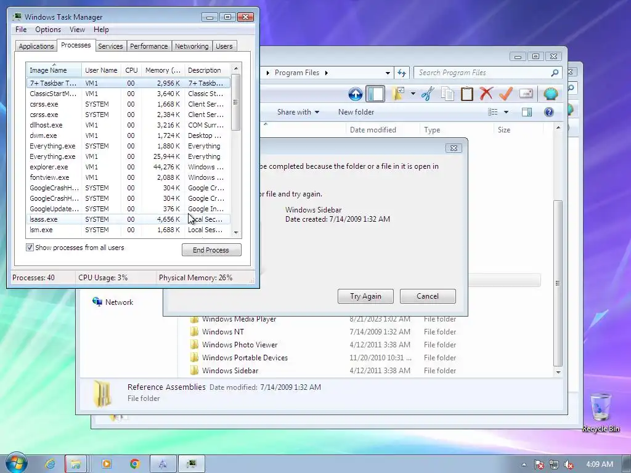The width and height of the screenshot is (631, 473).
Task: Switch to the Performance tab
Action: 149,46
